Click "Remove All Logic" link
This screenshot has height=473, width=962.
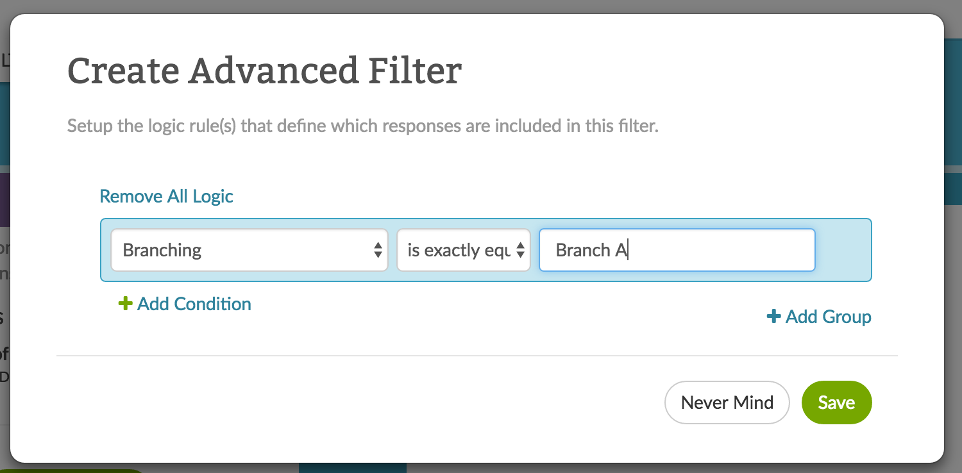(167, 196)
